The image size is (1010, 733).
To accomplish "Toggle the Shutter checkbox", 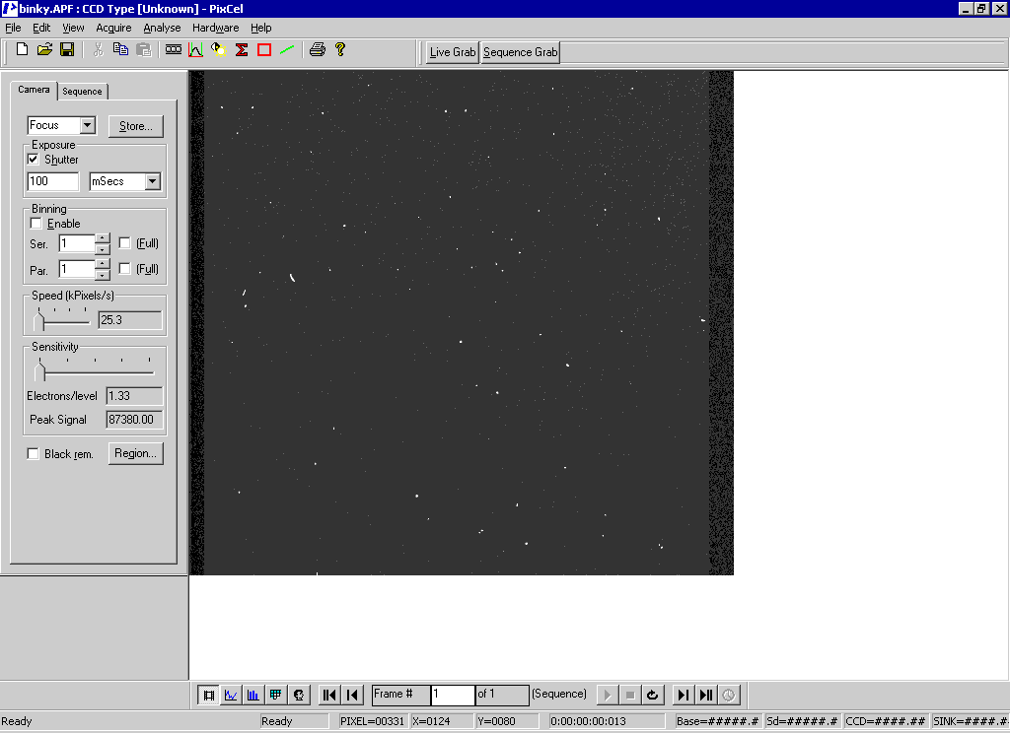I will click(34, 160).
